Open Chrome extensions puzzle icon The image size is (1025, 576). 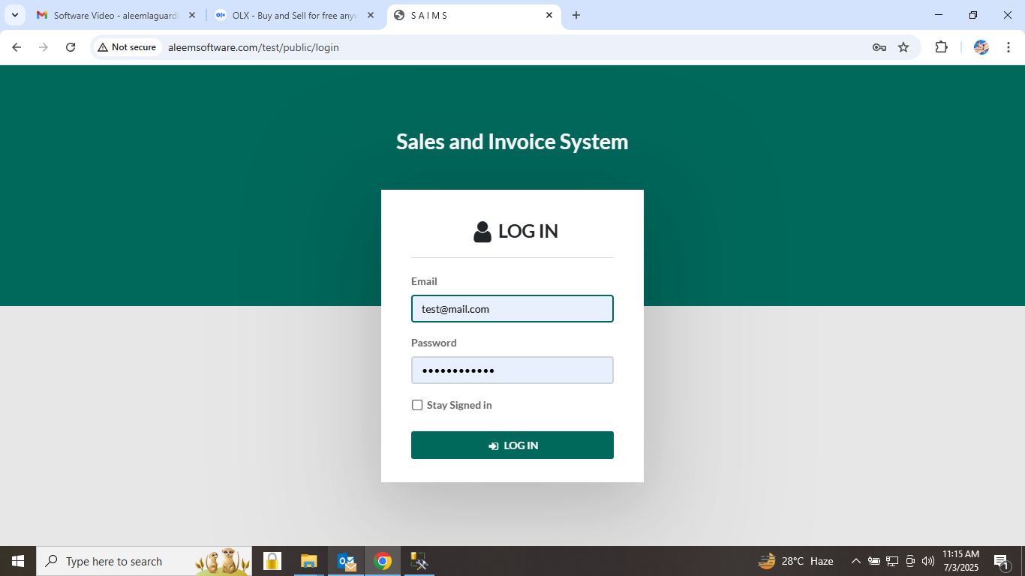pyautogui.click(x=941, y=47)
